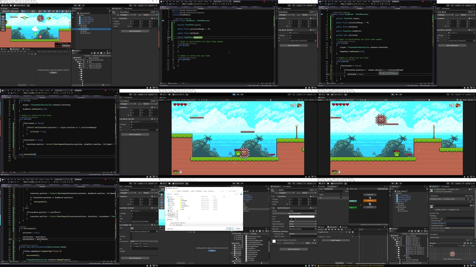The image size is (476, 267).
Task: Play transition preview in Animator window inspector
Action: [x=431, y=246]
